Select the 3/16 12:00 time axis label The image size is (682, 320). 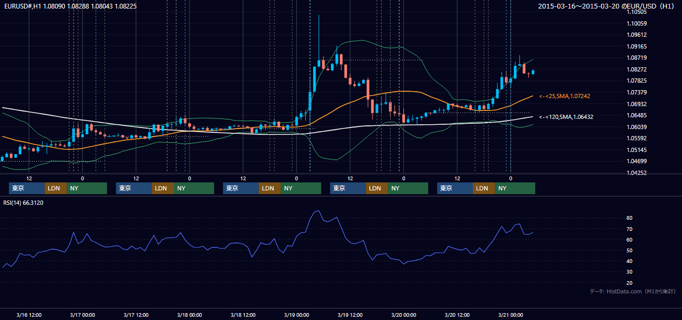pos(29,315)
